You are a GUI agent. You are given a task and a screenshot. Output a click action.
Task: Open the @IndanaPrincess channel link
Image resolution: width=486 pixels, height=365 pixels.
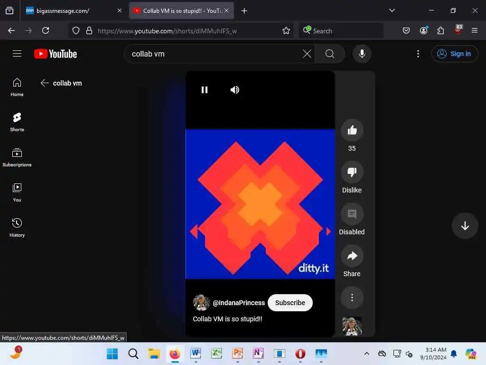click(239, 303)
